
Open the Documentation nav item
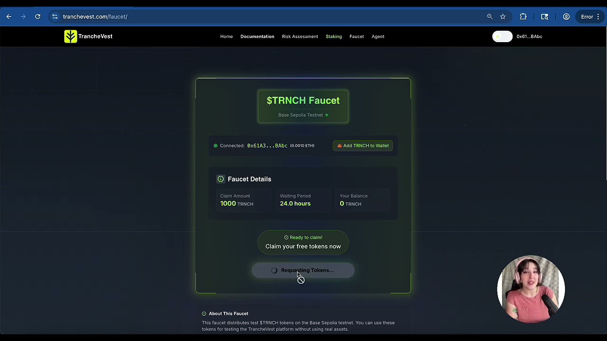[x=257, y=36]
